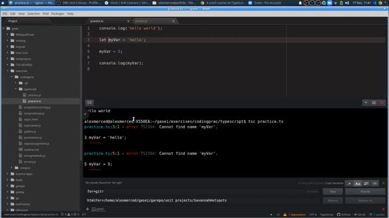Viewport: 389px width, 218px height.
Task: Open the View menu
Action: pyautogui.click(x=21, y=13)
